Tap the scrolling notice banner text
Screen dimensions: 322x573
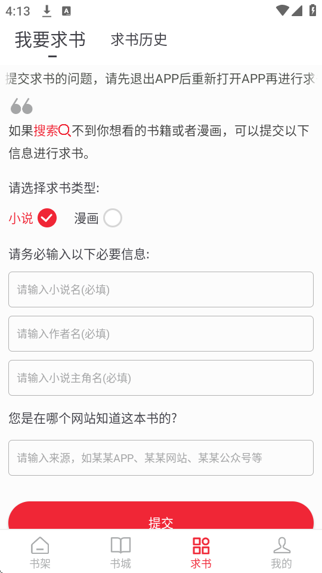[x=161, y=79]
